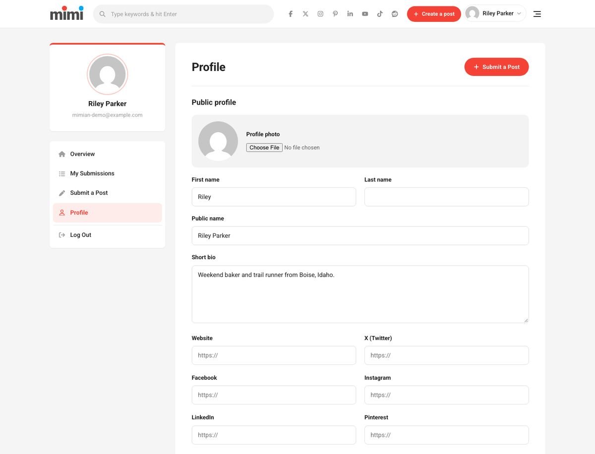
Task: Click the mimian-demo@example.com email text
Action: click(108, 115)
